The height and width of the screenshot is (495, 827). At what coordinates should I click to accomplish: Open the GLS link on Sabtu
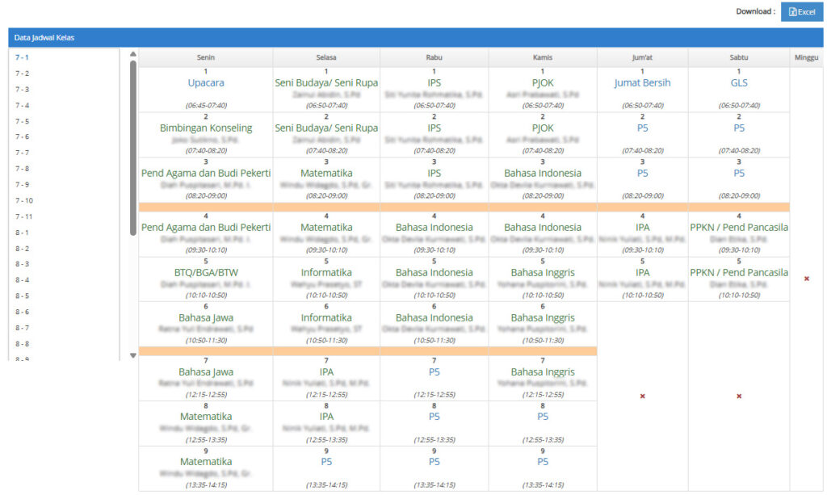739,82
